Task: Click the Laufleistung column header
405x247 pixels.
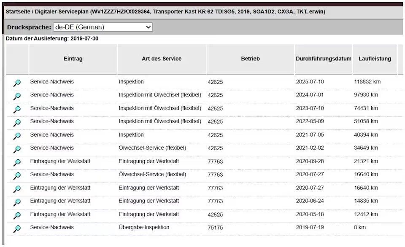Action: 375,59
